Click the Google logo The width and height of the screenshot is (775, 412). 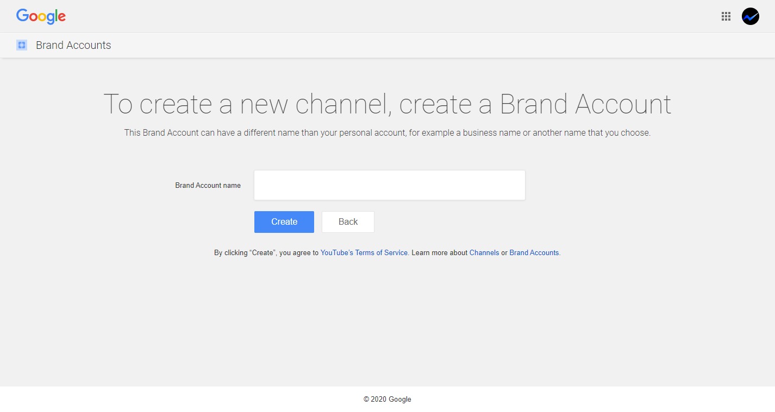click(41, 16)
